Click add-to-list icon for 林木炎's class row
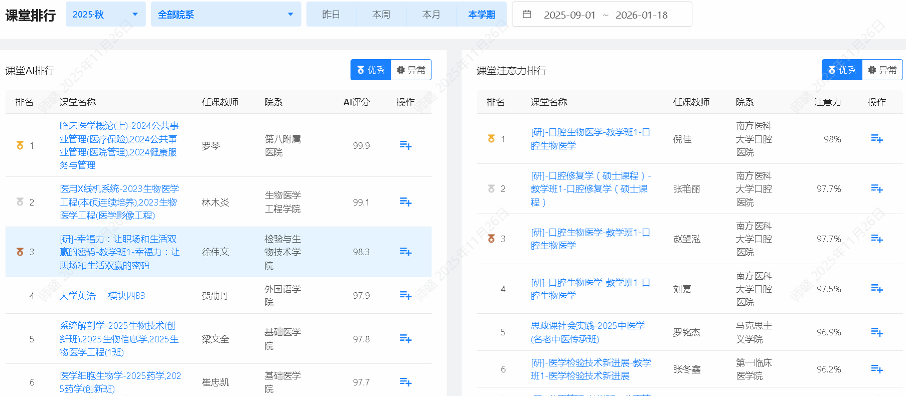The width and height of the screenshot is (906, 396). pos(405,202)
